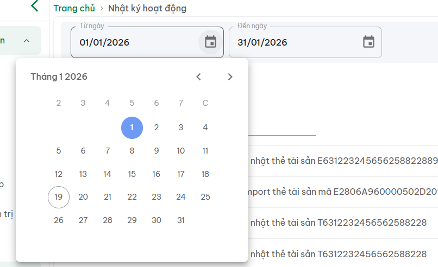This screenshot has width=438, height=267.
Task: Go to the next month in calendar
Action: coord(230,77)
